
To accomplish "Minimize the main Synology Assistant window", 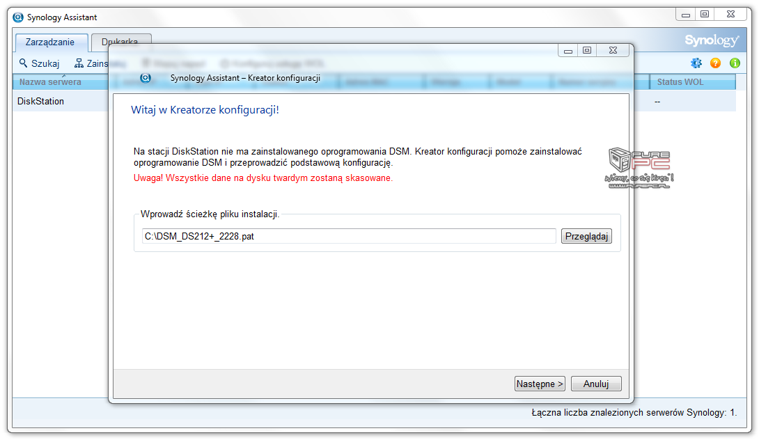I will 685,14.
